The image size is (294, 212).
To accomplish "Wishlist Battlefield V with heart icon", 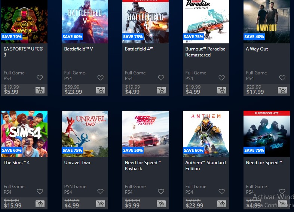I will click(100, 78).
